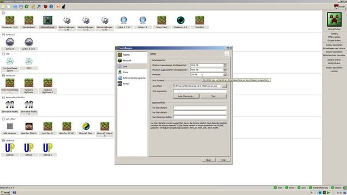The image size is (347, 195).
Task: Click Offline spielen in the right panel
Action: point(334,37)
